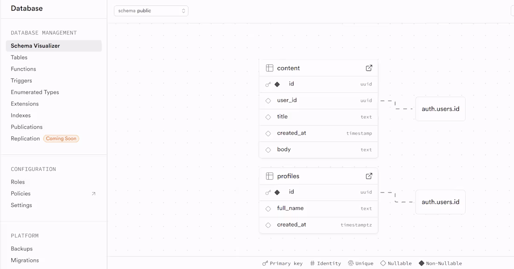Click the Non-Nullable legend filled diamond
Viewport: 514px width, 269px height.
coord(421,263)
